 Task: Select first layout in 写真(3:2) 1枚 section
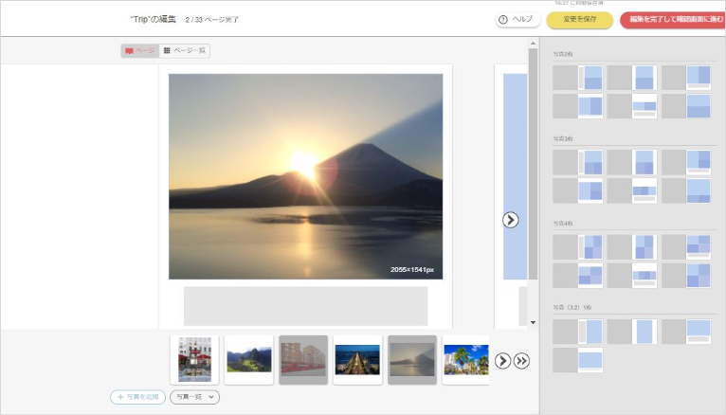pyautogui.click(x=577, y=331)
